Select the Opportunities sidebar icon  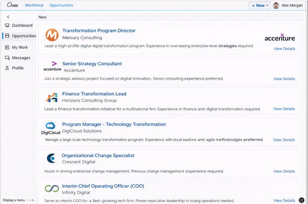[7, 36]
